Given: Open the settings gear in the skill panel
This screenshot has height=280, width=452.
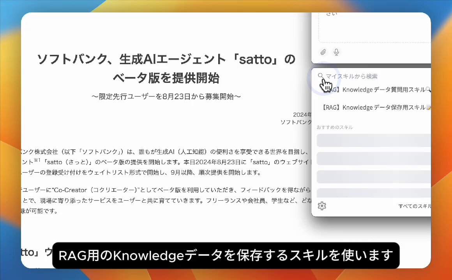Looking at the screenshot, I should 322,206.
